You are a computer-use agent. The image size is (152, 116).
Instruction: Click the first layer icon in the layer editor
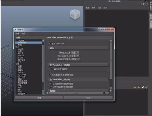click(x=135, y=87)
